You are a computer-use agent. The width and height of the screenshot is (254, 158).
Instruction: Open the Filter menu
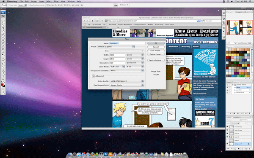pyautogui.click(x=56, y=1)
